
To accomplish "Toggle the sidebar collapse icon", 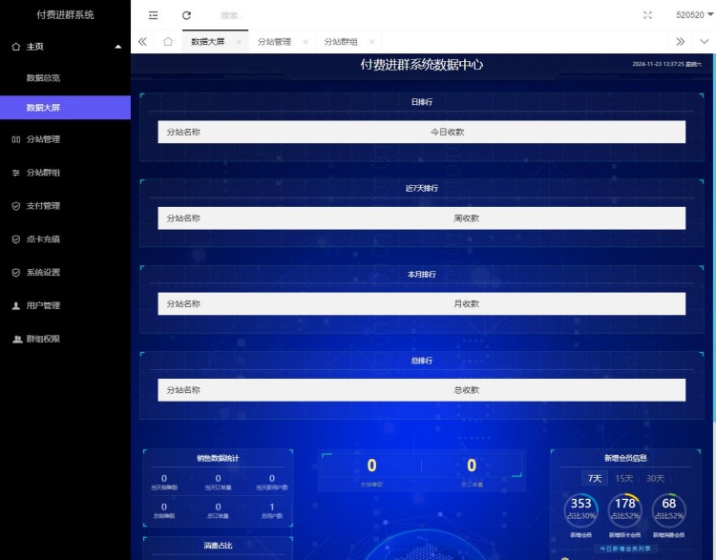I will coord(153,15).
